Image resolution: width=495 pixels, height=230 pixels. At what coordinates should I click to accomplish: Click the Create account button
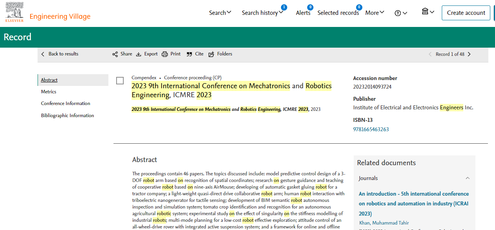coord(466,13)
